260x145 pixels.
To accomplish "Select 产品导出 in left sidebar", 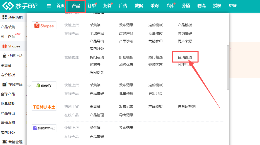I will [x=8, y=113].
